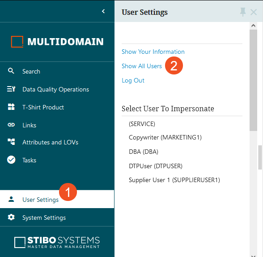Click the vertical scrollbar thumb
The image size is (263, 257).
click(x=253, y=80)
